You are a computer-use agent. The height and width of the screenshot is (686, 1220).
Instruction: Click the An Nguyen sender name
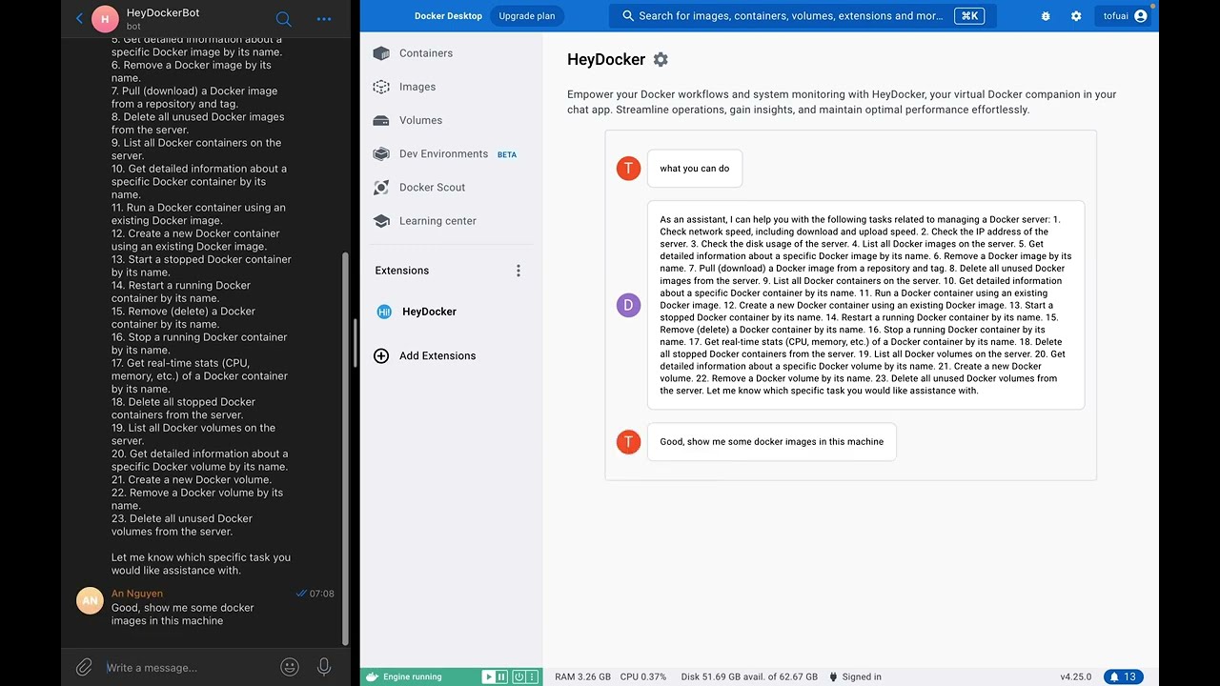coord(137,594)
